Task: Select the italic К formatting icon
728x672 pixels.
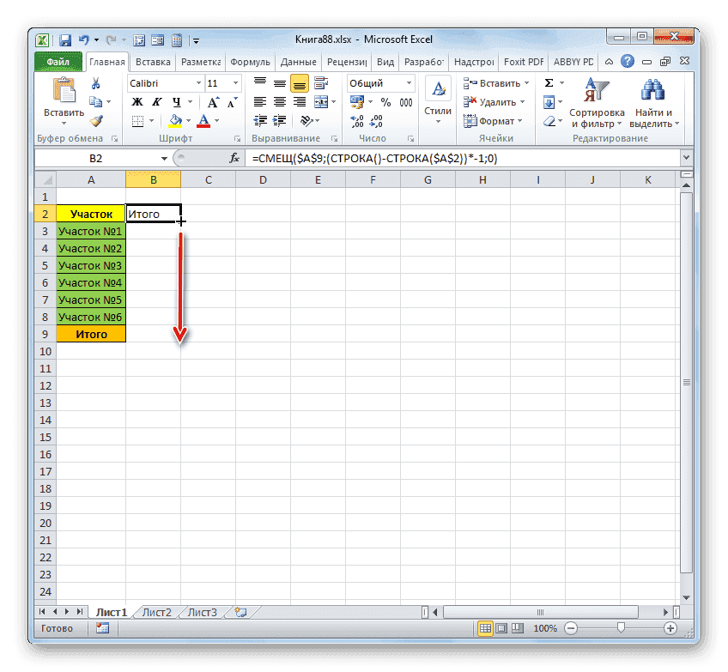Action: (x=157, y=100)
